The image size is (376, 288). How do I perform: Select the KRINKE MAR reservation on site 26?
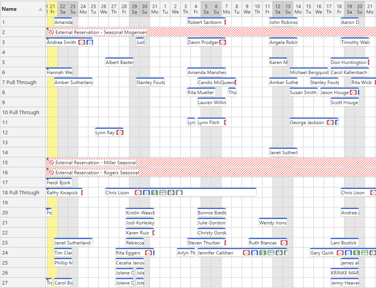[345, 273]
